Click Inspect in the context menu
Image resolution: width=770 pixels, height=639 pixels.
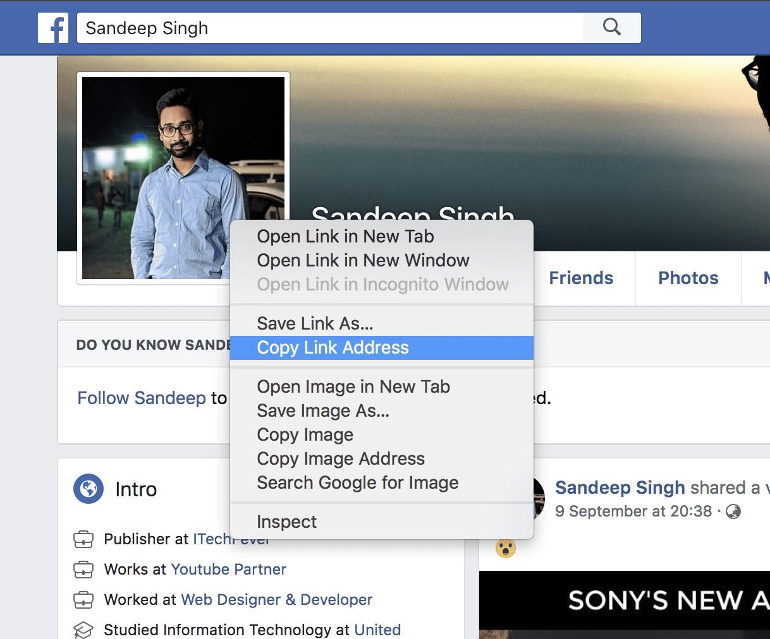(x=286, y=522)
